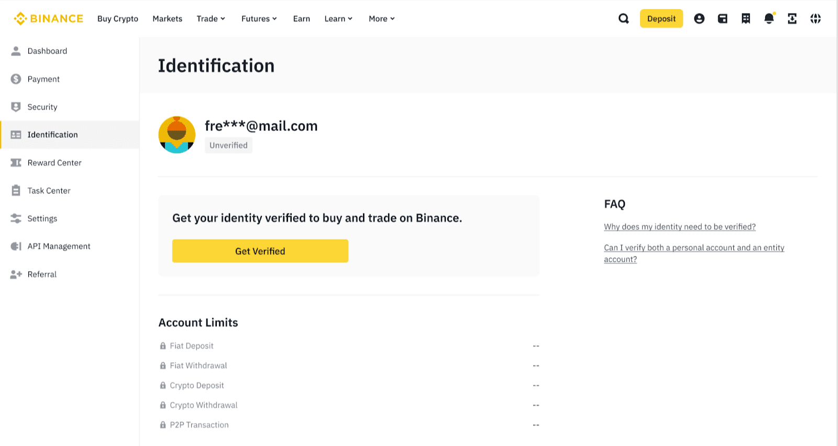Click the app download icon

pos(792,19)
